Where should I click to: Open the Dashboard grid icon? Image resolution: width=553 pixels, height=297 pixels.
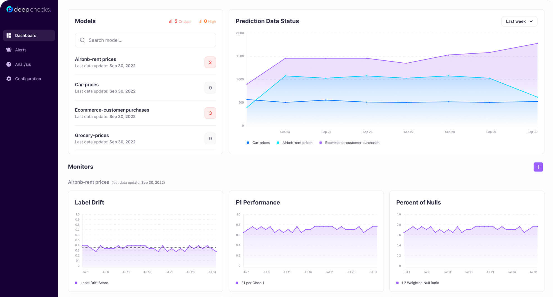(x=9, y=35)
